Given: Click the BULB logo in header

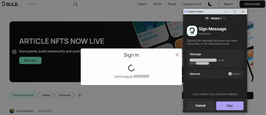Looking at the screenshot, I should (10, 4).
